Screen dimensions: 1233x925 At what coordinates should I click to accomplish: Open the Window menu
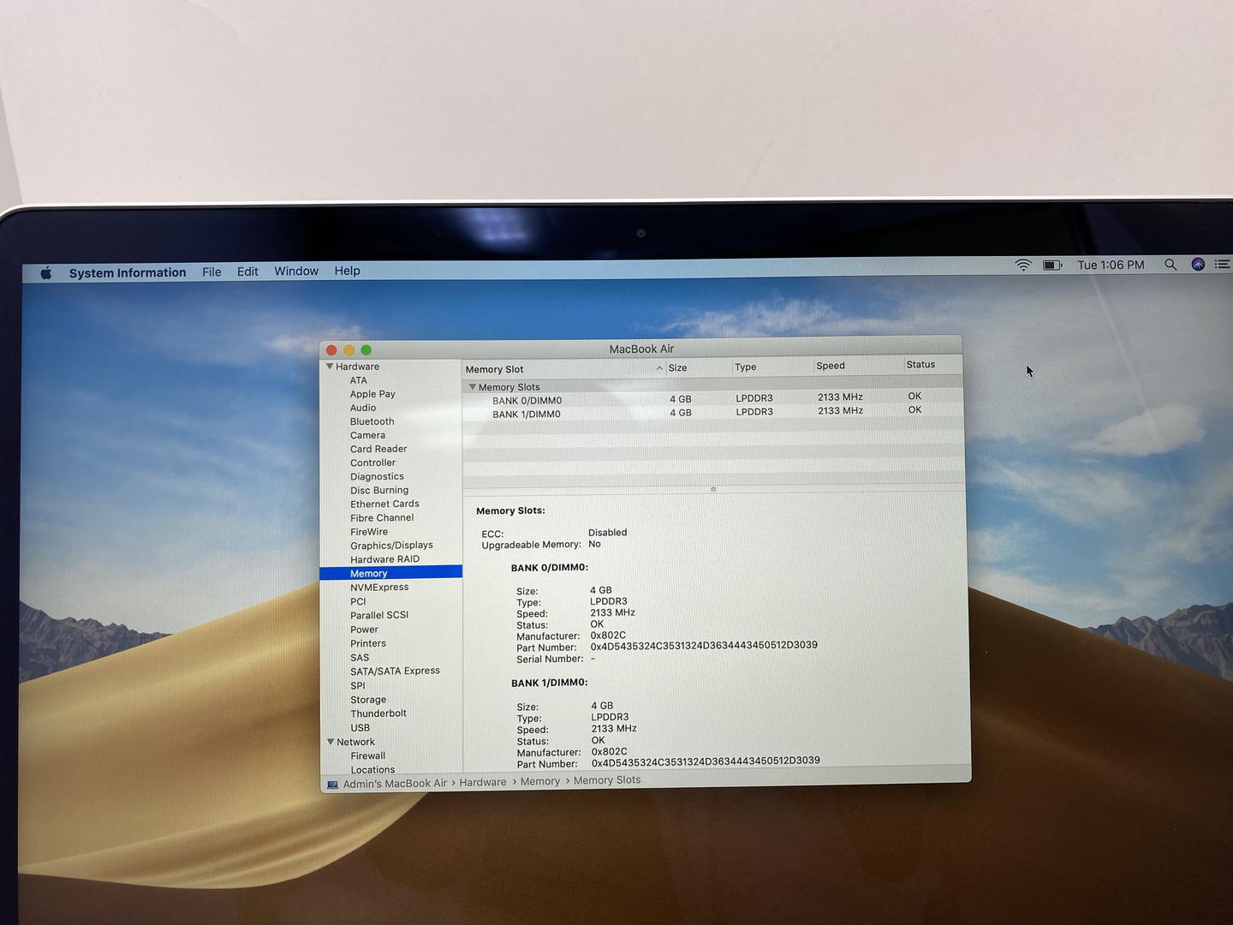(x=296, y=271)
